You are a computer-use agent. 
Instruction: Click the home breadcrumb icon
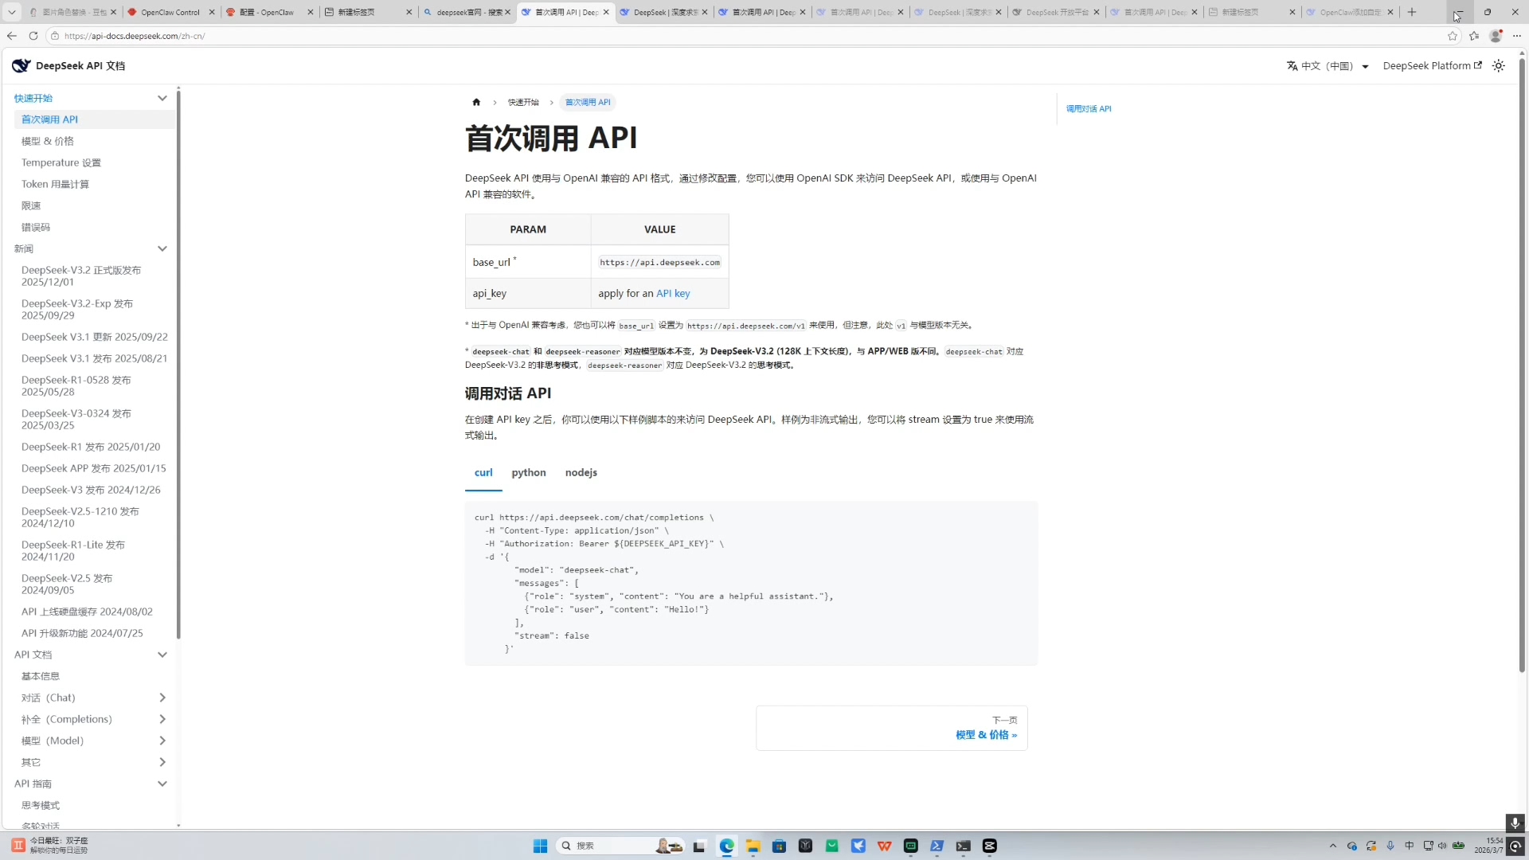coord(476,102)
